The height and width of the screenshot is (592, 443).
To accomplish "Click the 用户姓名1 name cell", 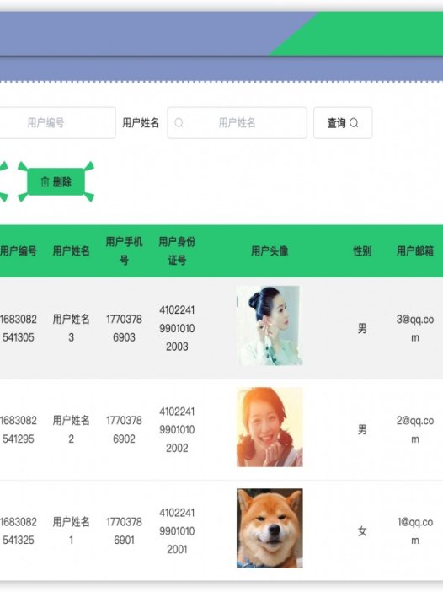I will [x=72, y=530].
